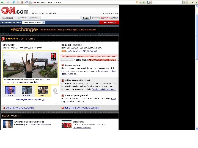Select the highlighted third I-Report thumbnail
Viewport: 198px width, 148px height.
click(43, 90)
